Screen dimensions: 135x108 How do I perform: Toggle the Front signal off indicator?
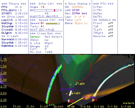point(110,23)
